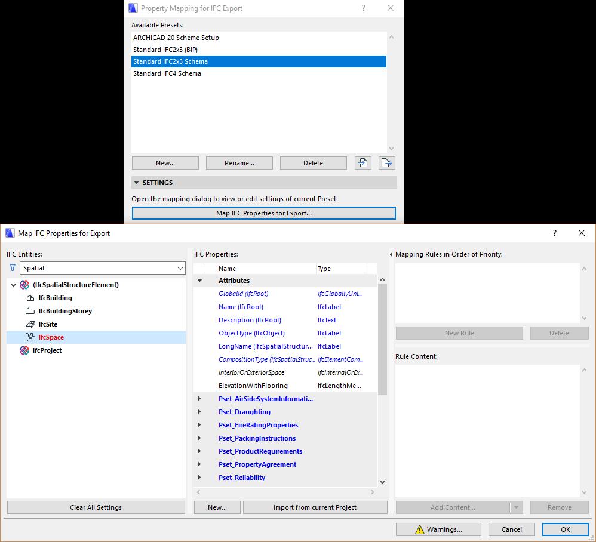Screen dimensions: 596x542
Task: Expand the Pset_AirSideSystemInformation group
Action: (x=199, y=398)
